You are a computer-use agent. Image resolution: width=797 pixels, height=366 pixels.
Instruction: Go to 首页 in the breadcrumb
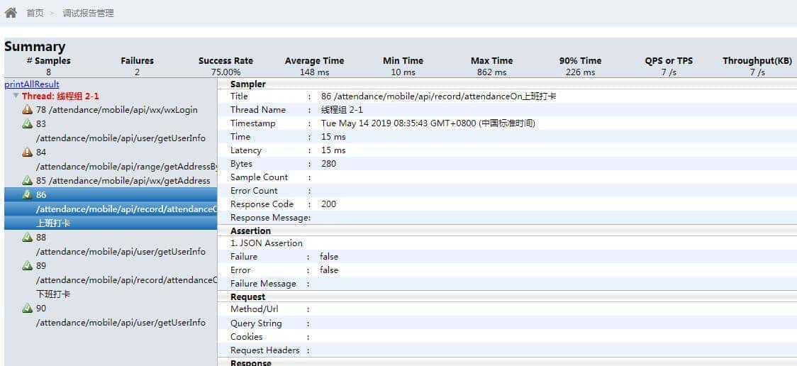(35, 13)
